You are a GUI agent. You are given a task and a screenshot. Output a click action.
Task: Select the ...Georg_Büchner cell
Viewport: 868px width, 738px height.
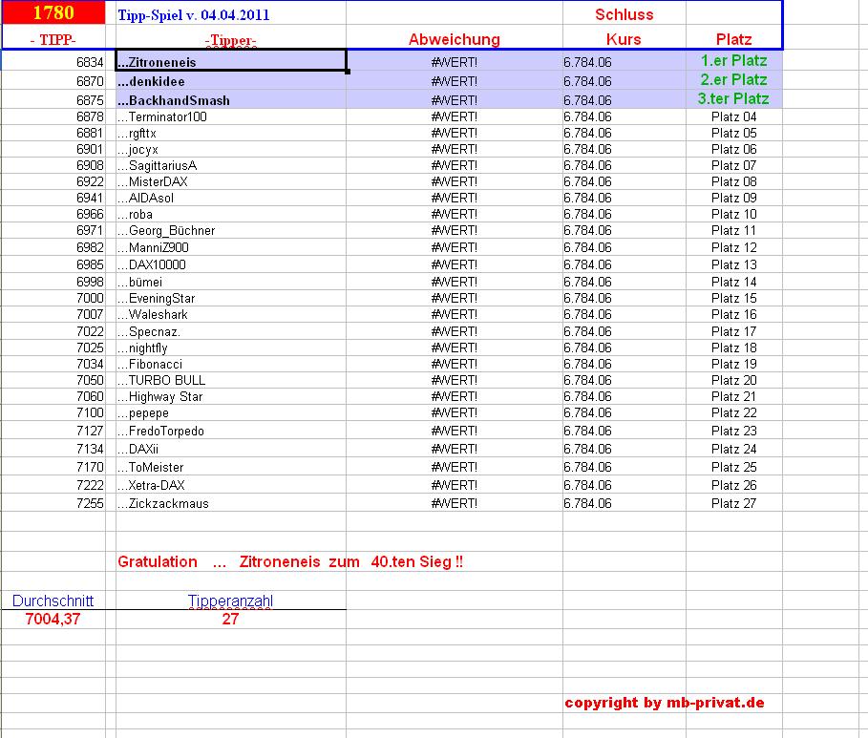pos(231,230)
